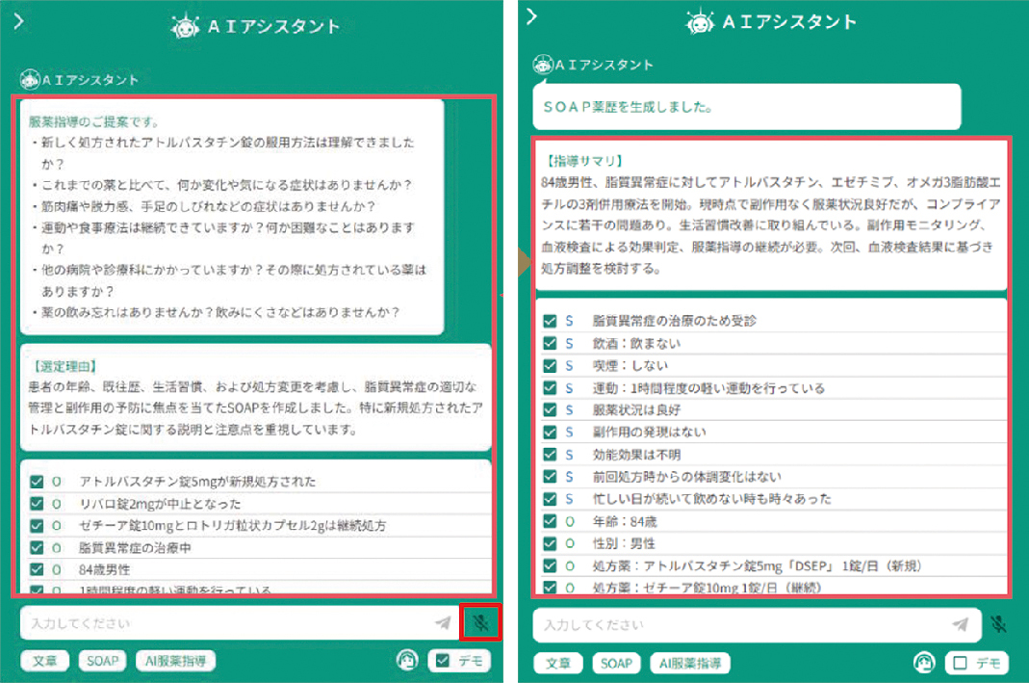Uncheck the デモ checkbox in left panel

coord(443,661)
